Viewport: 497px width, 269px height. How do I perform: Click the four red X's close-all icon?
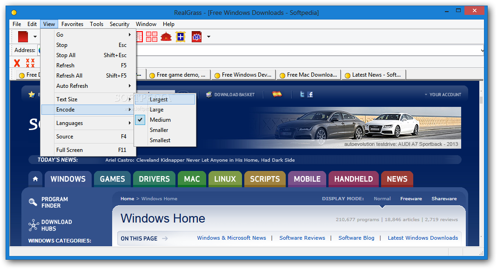click(30, 63)
